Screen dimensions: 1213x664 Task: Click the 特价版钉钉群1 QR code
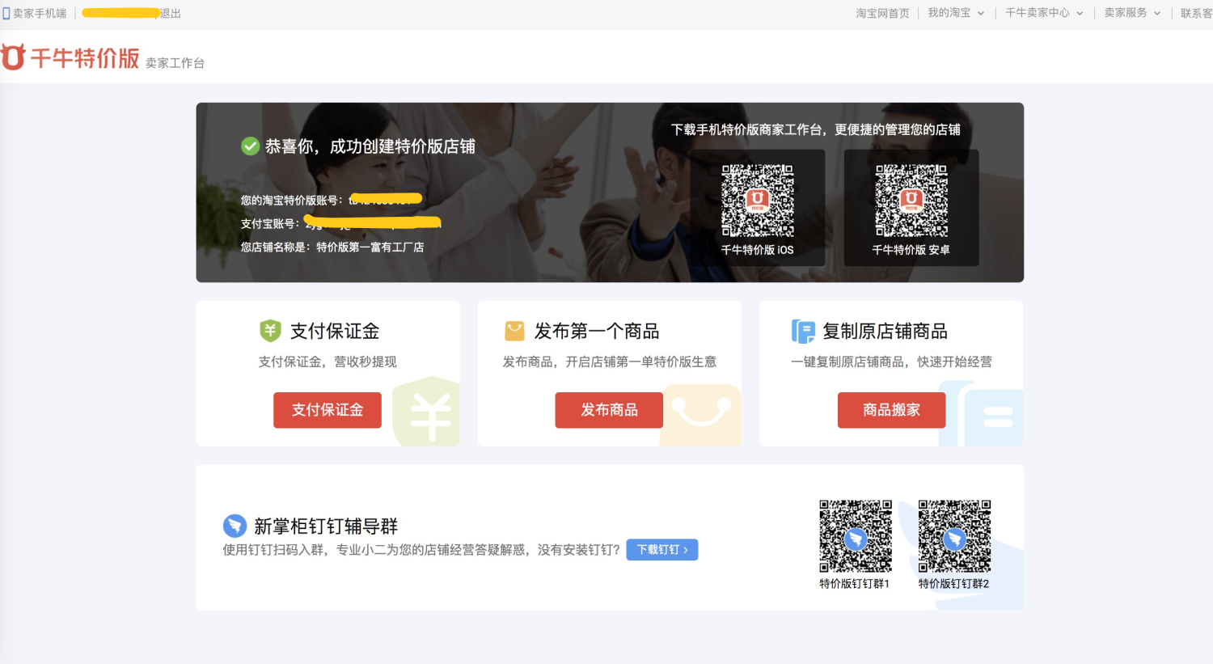pyautogui.click(x=856, y=536)
